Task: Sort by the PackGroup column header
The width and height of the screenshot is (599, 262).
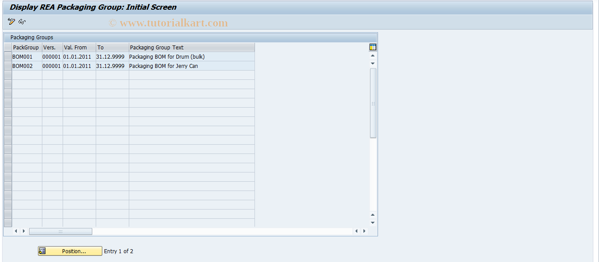Action: 26,47
